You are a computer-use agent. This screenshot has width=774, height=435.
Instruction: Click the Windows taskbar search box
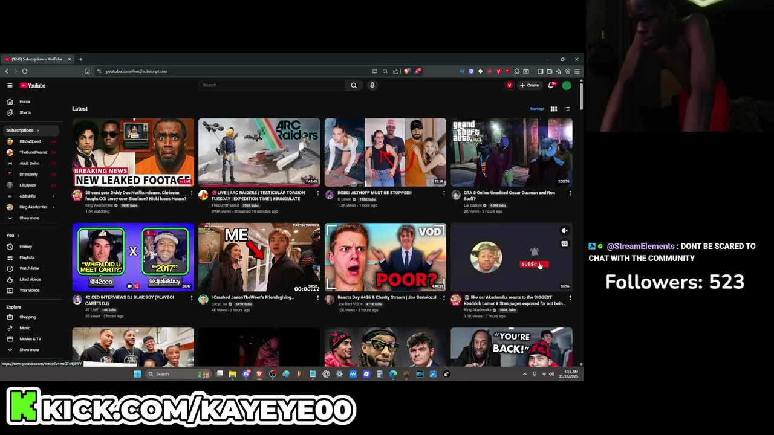pos(178,374)
